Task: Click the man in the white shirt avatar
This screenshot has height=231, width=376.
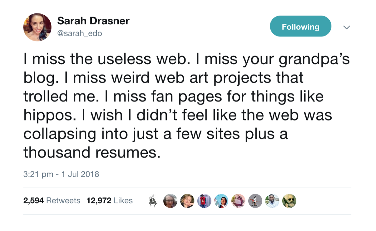Action: point(272,201)
